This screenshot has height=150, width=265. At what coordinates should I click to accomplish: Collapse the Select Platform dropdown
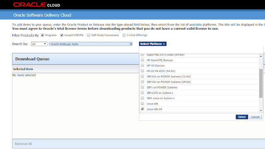153,44
